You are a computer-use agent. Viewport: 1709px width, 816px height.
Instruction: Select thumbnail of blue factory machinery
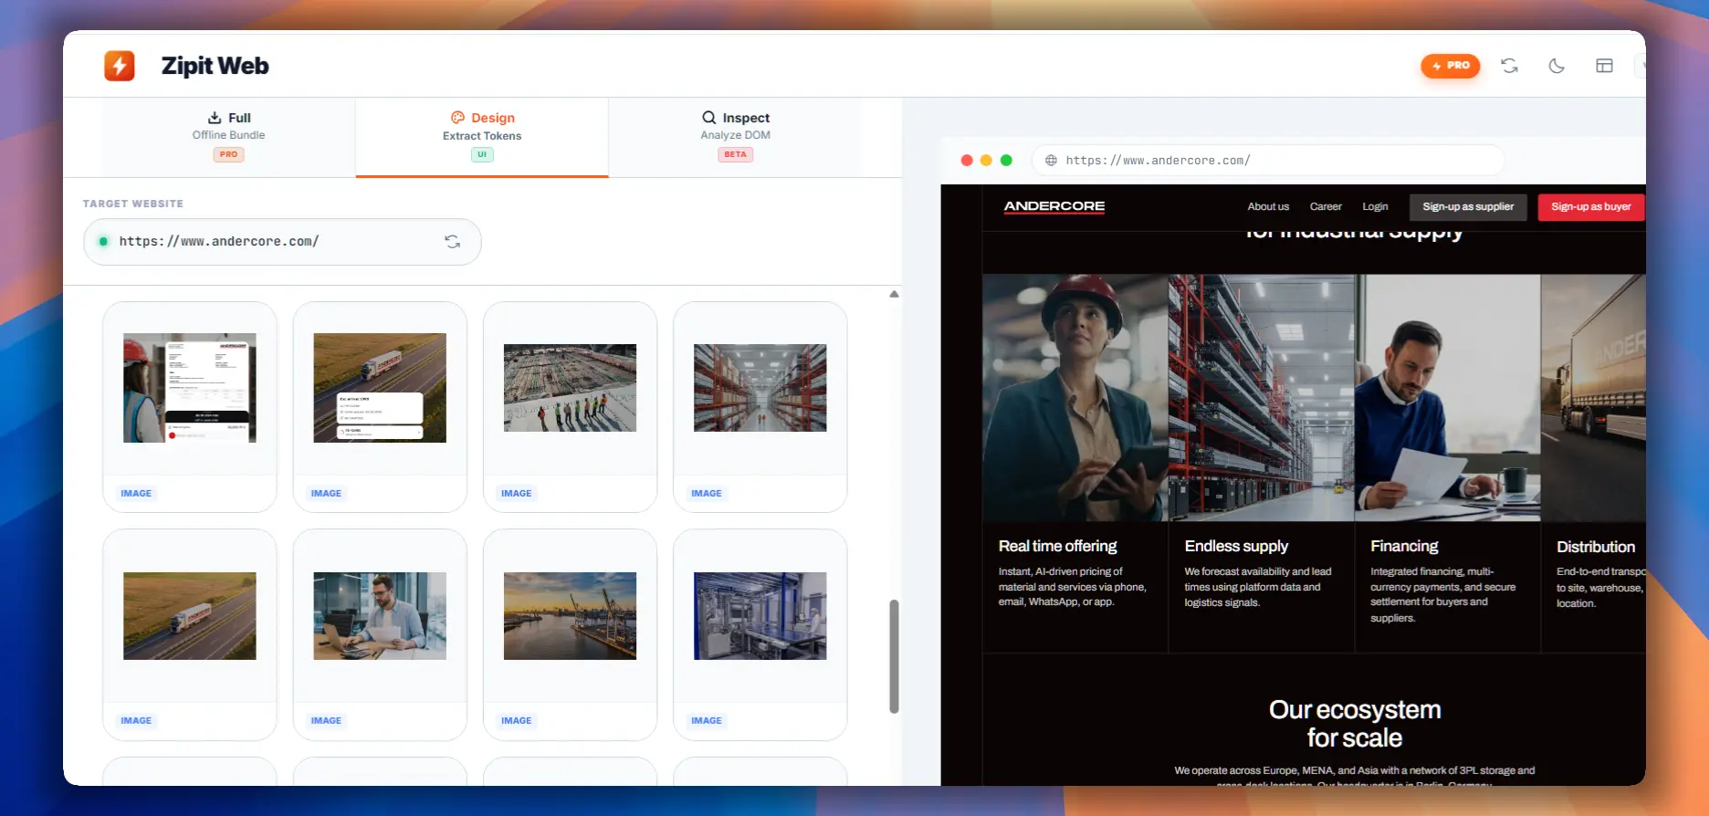click(x=760, y=616)
